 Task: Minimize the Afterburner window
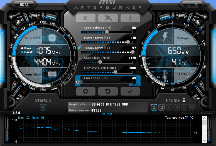coord(189,5)
